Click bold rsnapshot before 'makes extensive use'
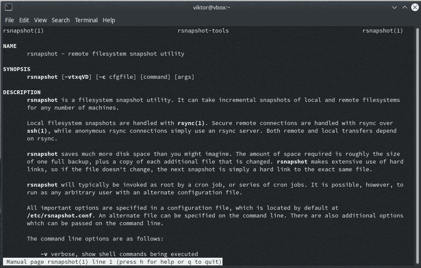 [292, 161]
